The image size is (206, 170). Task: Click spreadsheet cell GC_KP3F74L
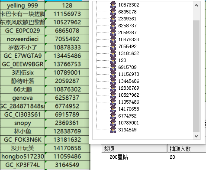click(x=23, y=165)
